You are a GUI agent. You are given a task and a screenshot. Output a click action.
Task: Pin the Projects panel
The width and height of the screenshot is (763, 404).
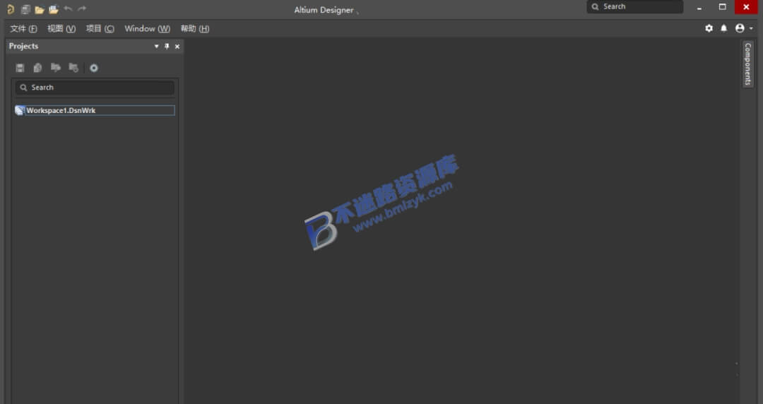click(x=167, y=46)
